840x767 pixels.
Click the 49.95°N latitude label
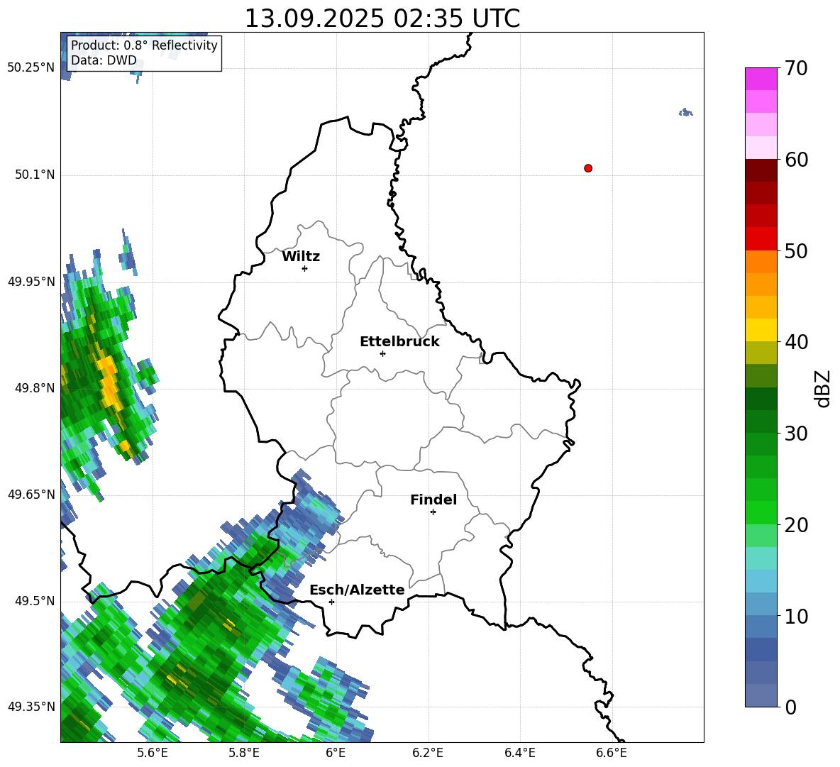tap(31, 281)
